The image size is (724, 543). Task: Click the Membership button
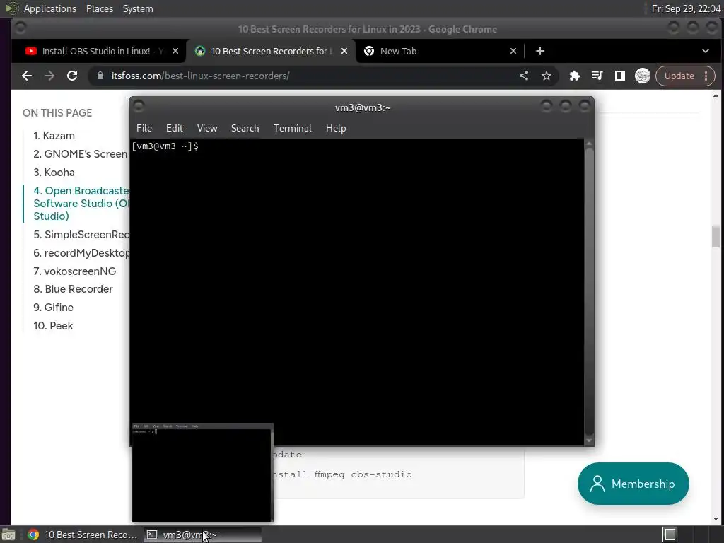(633, 484)
